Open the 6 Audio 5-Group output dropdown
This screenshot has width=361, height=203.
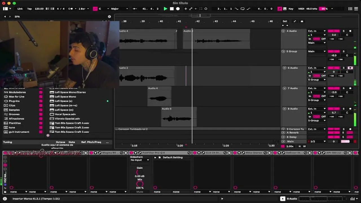(x=317, y=80)
